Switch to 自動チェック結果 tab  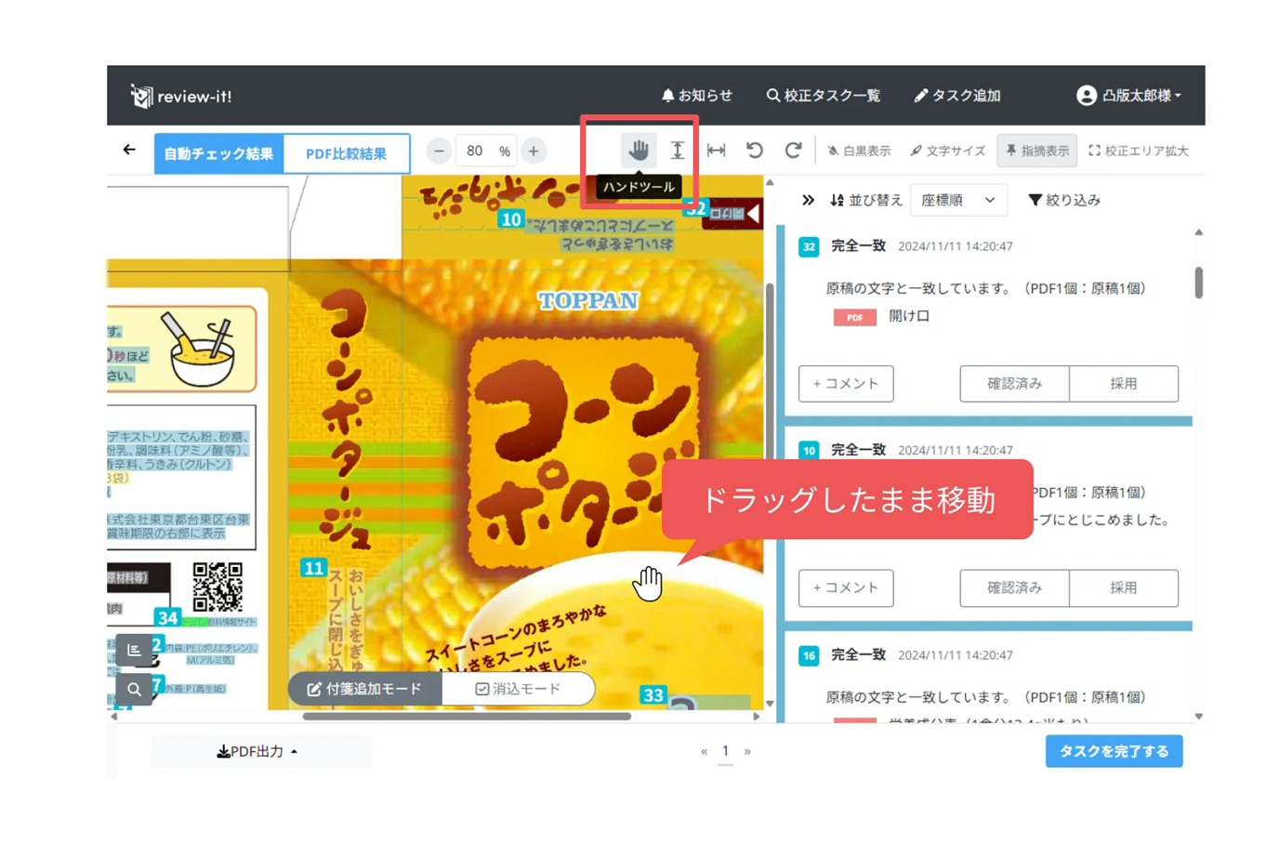[218, 153]
